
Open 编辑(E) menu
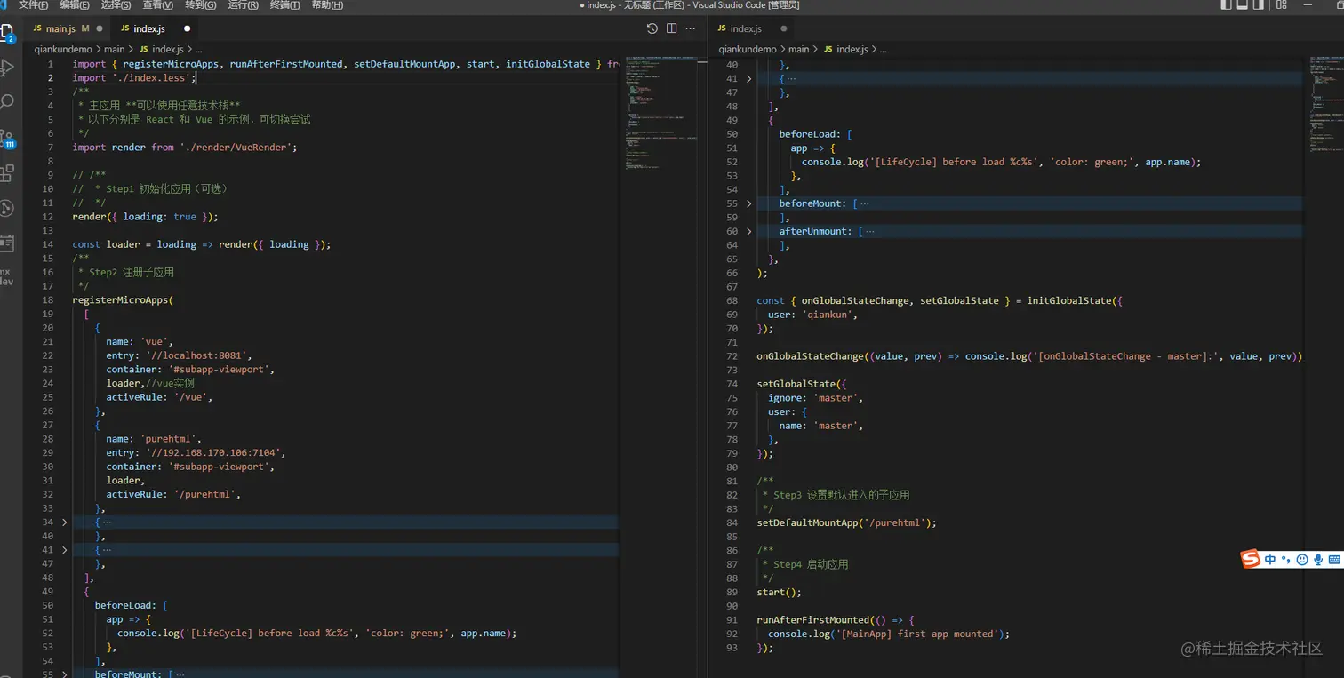pyautogui.click(x=75, y=4)
